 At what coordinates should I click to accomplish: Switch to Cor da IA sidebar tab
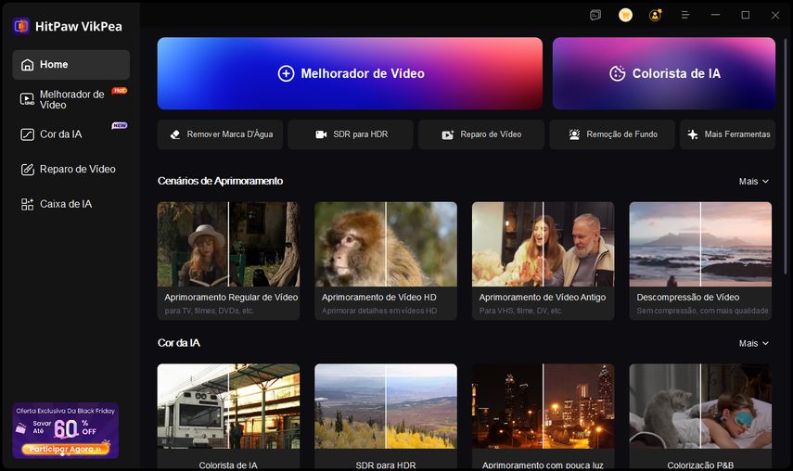60,134
